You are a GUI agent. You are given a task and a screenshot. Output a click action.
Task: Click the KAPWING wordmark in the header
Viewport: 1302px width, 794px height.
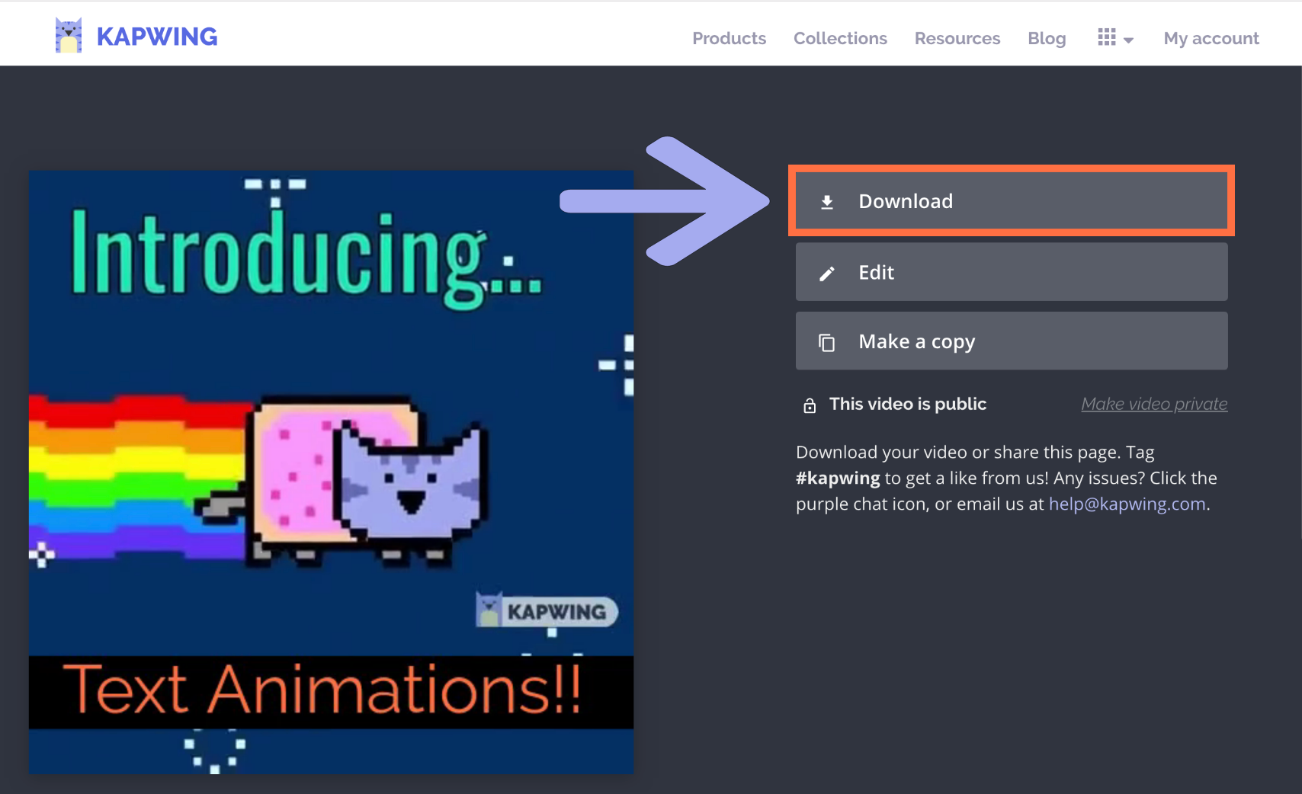pyautogui.click(x=157, y=37)
